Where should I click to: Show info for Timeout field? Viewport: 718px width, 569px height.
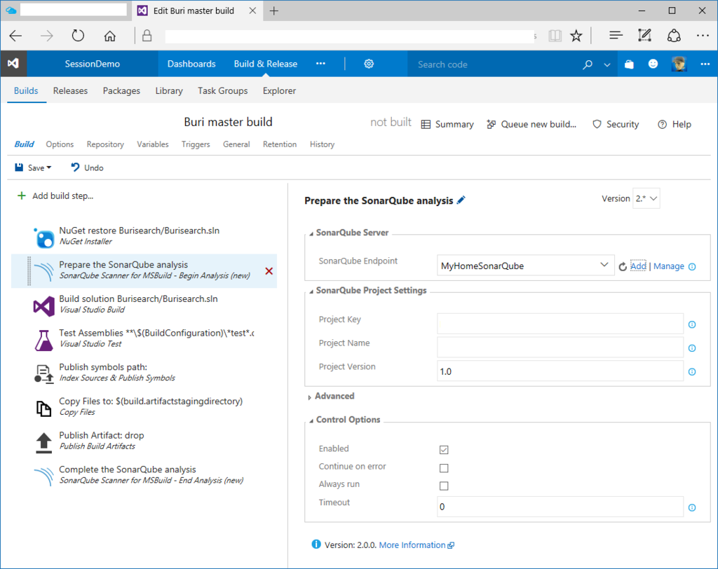(x=692, y=507)
